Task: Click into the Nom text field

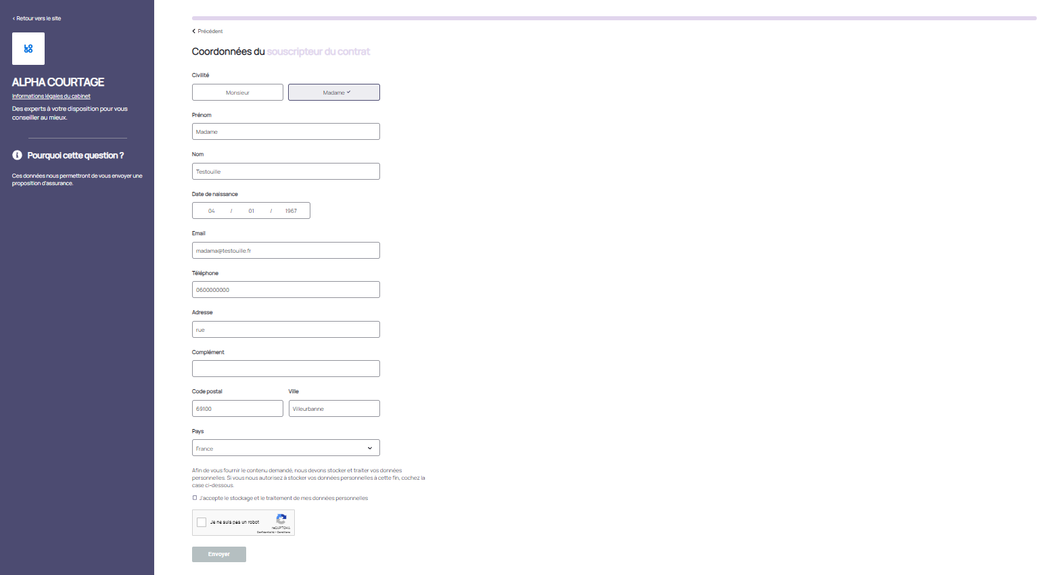Action: pos(285,172)
